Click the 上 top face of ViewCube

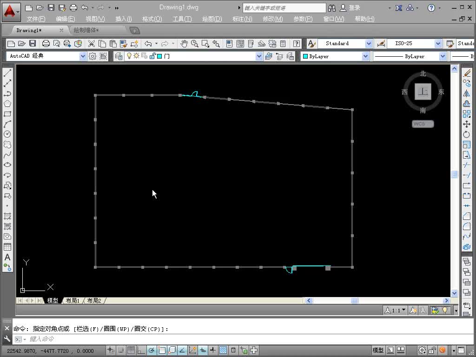point(423,92)
